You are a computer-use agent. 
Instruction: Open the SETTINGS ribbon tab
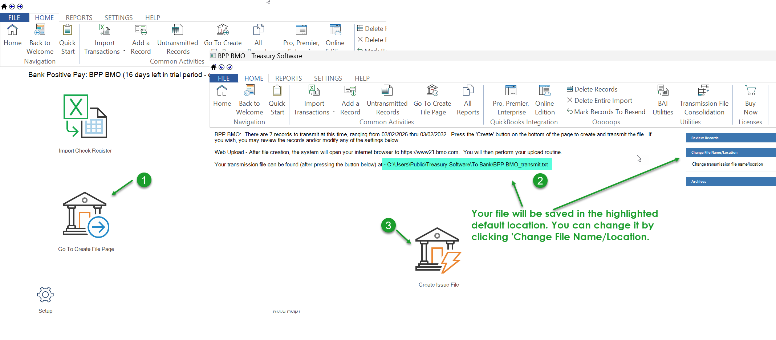[x=328, y=78]
